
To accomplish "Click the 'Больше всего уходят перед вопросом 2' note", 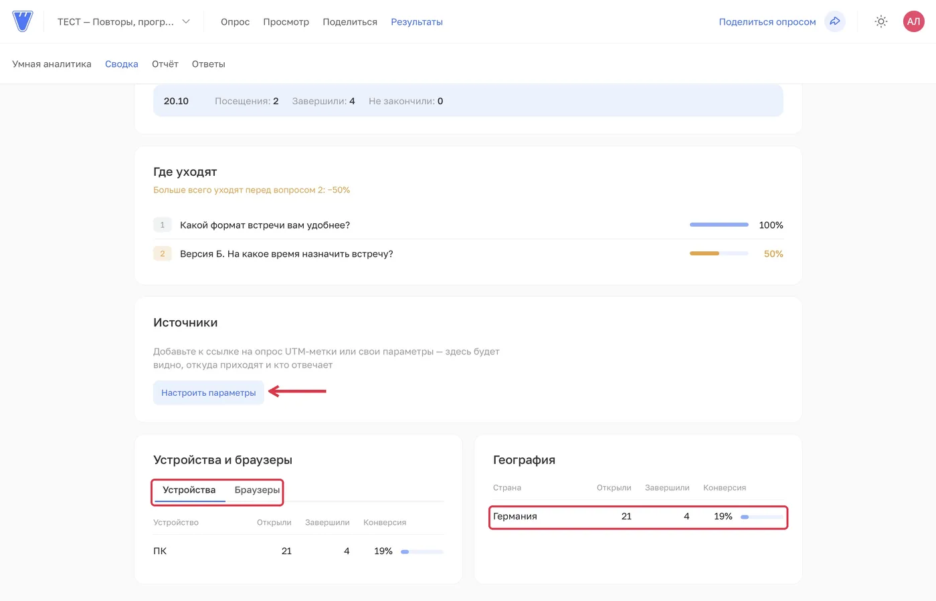I will [x=252, y=190].
